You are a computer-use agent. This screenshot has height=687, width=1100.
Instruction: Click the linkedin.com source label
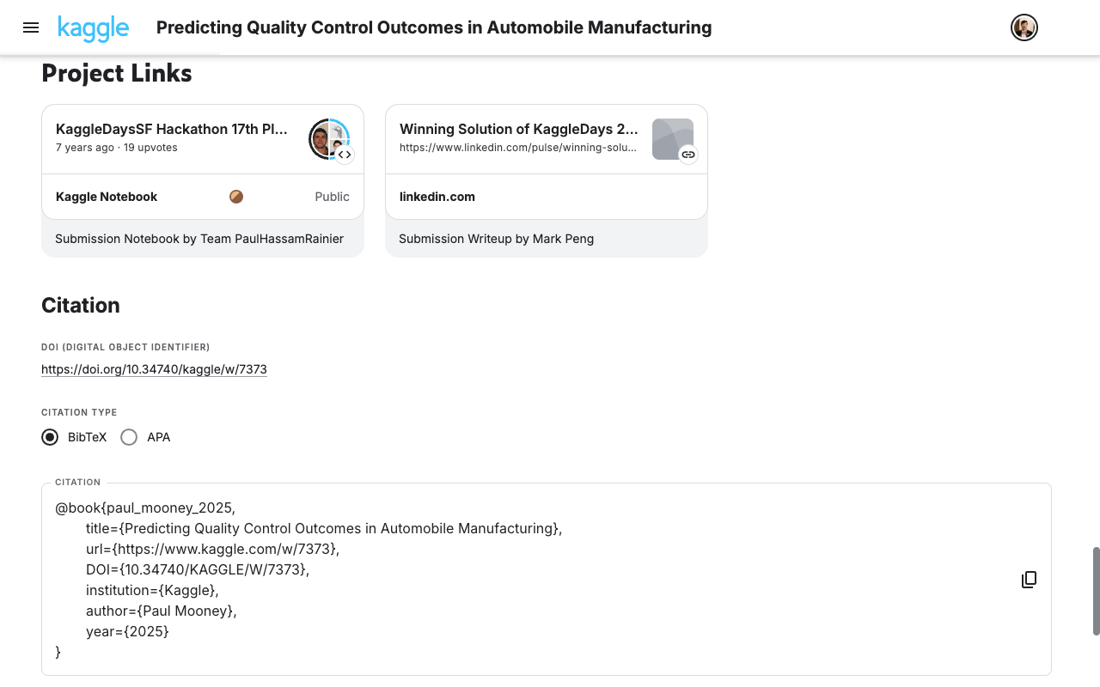point(437,197)
